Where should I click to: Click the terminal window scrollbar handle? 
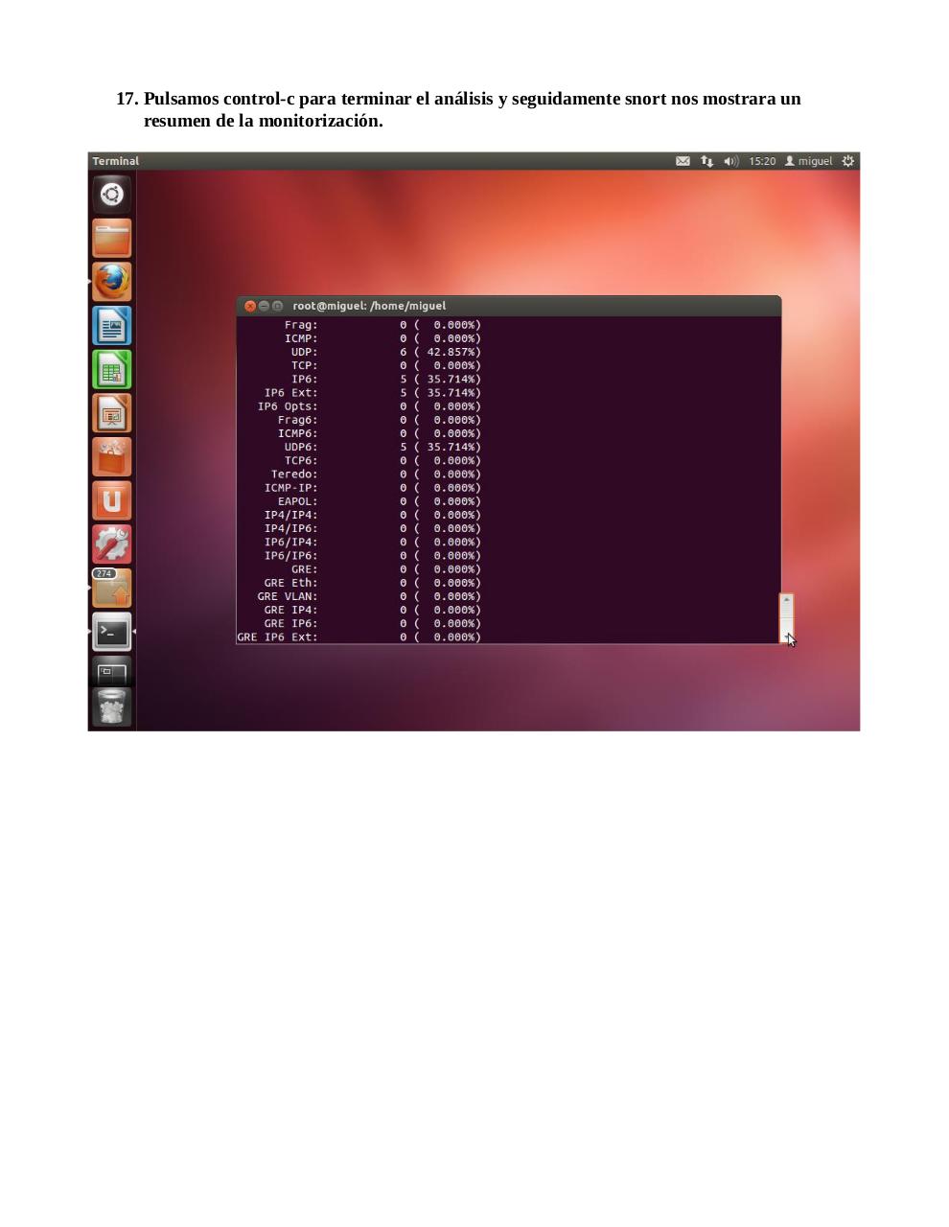[786, 617]
